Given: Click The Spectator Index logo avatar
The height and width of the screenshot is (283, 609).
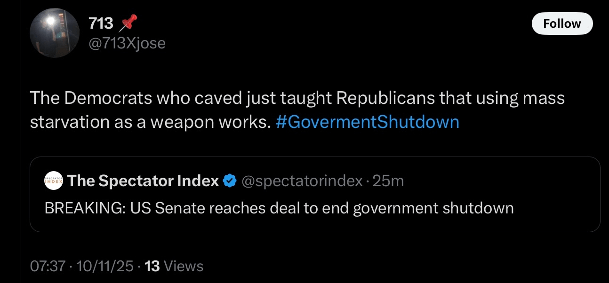Looking at the screenshot, I should 53,181.
